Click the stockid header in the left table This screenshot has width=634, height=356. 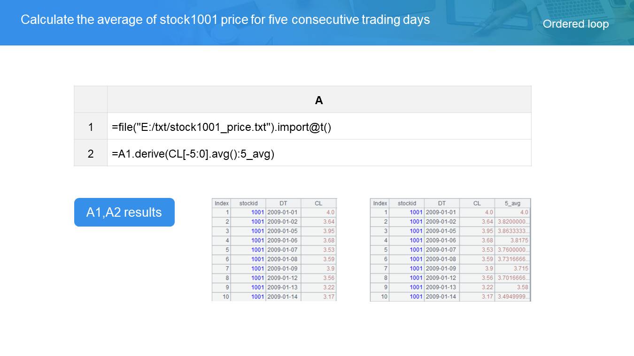pyautogui.click(x=248, y=203)
